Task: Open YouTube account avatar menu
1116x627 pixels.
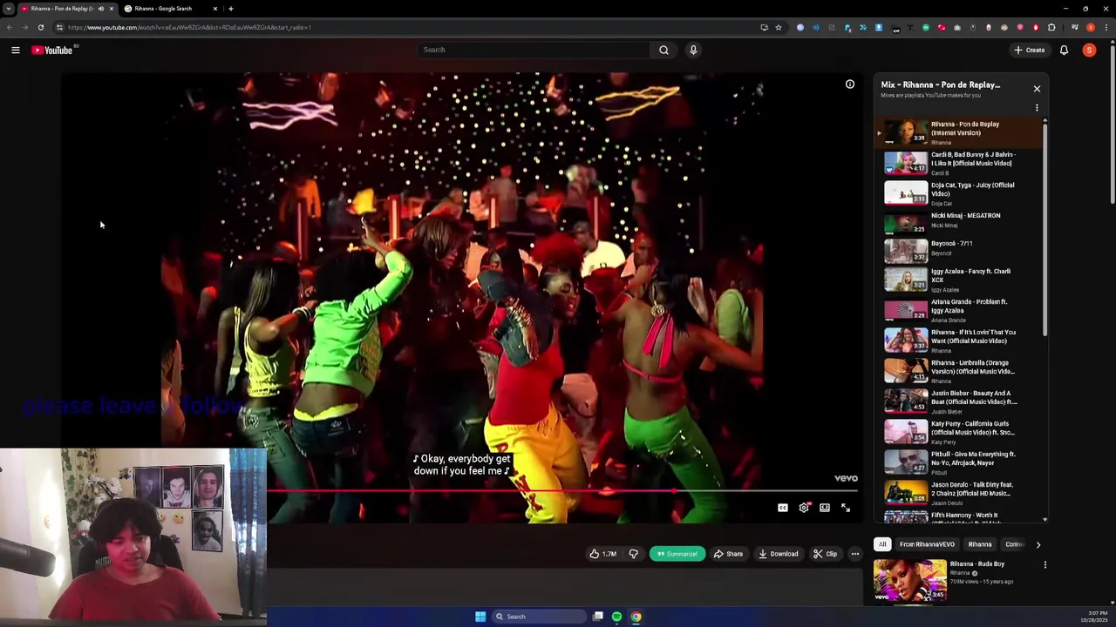Action: [1089, 51]
